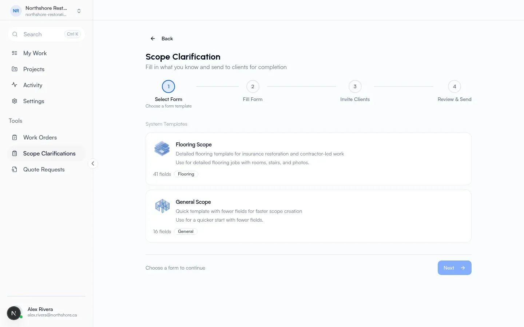Click the Projects folder icon
The image size is (524, 327).
15,69
